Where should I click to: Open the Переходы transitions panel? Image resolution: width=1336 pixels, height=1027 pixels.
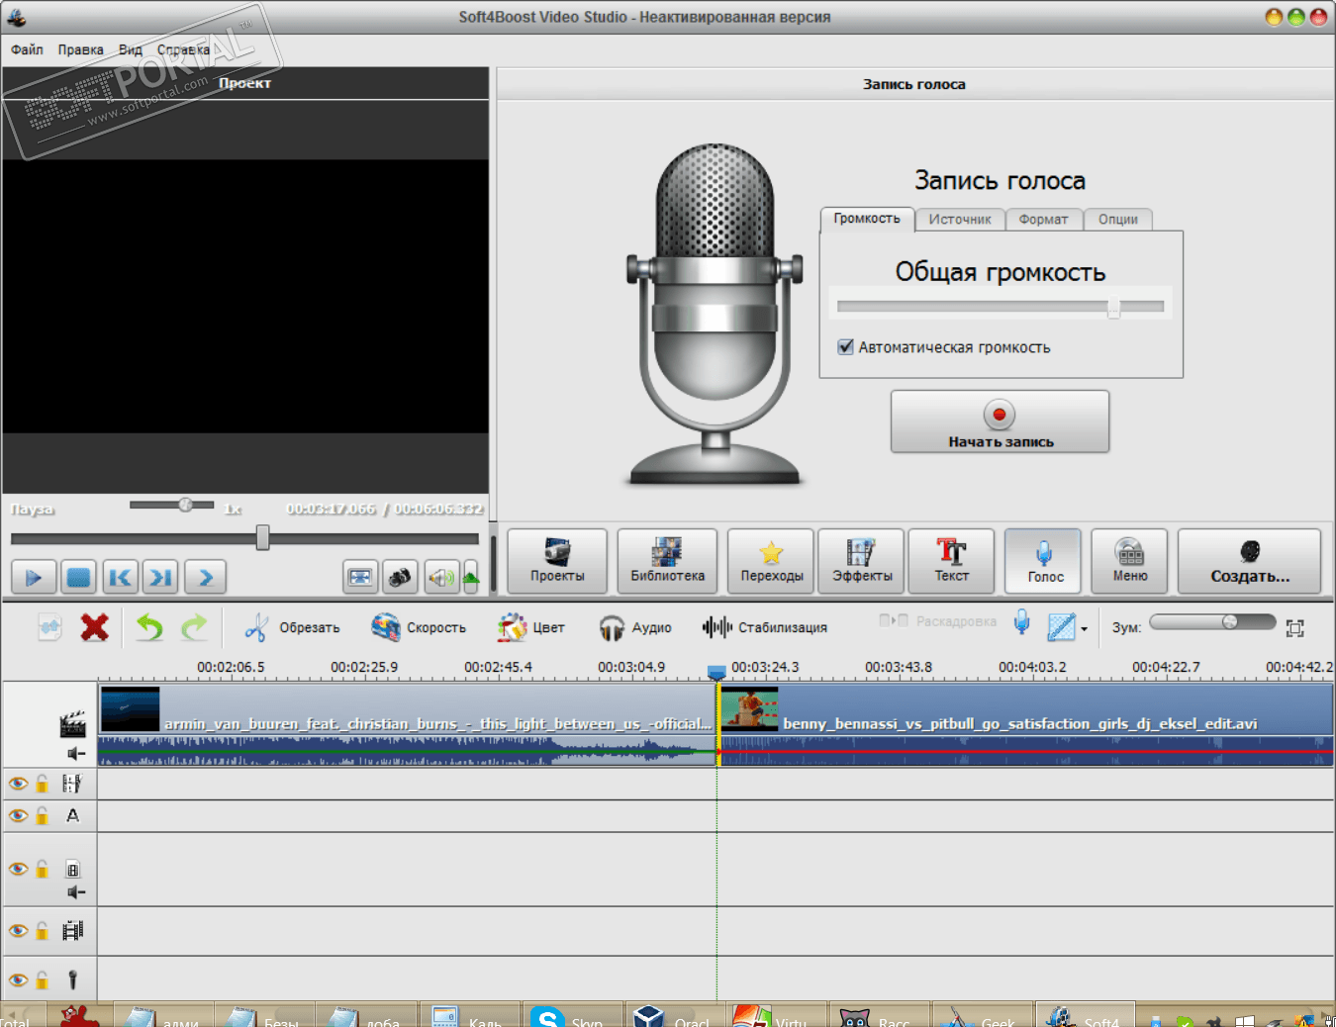coord(771,561)
